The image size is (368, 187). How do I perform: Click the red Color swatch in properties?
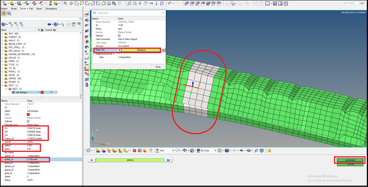28,114
